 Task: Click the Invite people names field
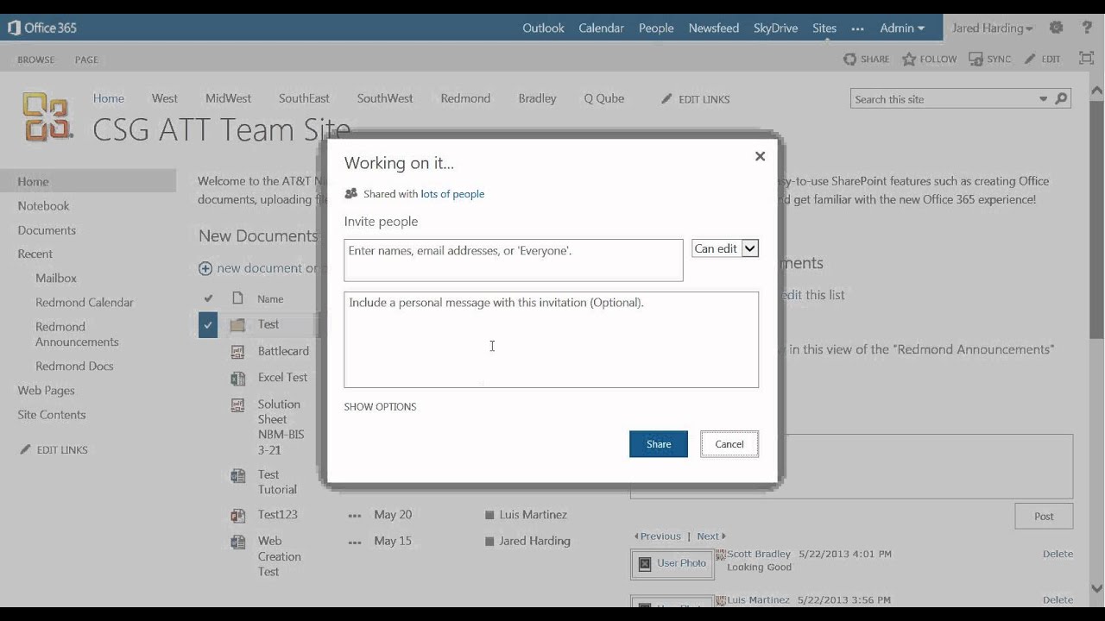[x=514, y=260]
